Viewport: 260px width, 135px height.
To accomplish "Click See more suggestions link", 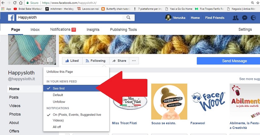I will 249,79.
